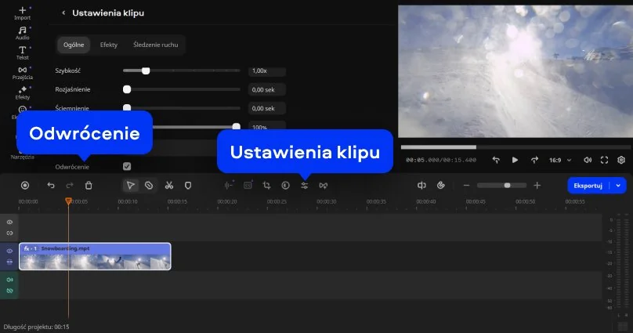
Task: Click the undo arrow in toolbar
Action: click(x=51, y=186)
